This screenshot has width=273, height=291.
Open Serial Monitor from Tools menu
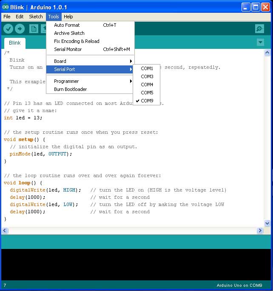coord(90,49)
